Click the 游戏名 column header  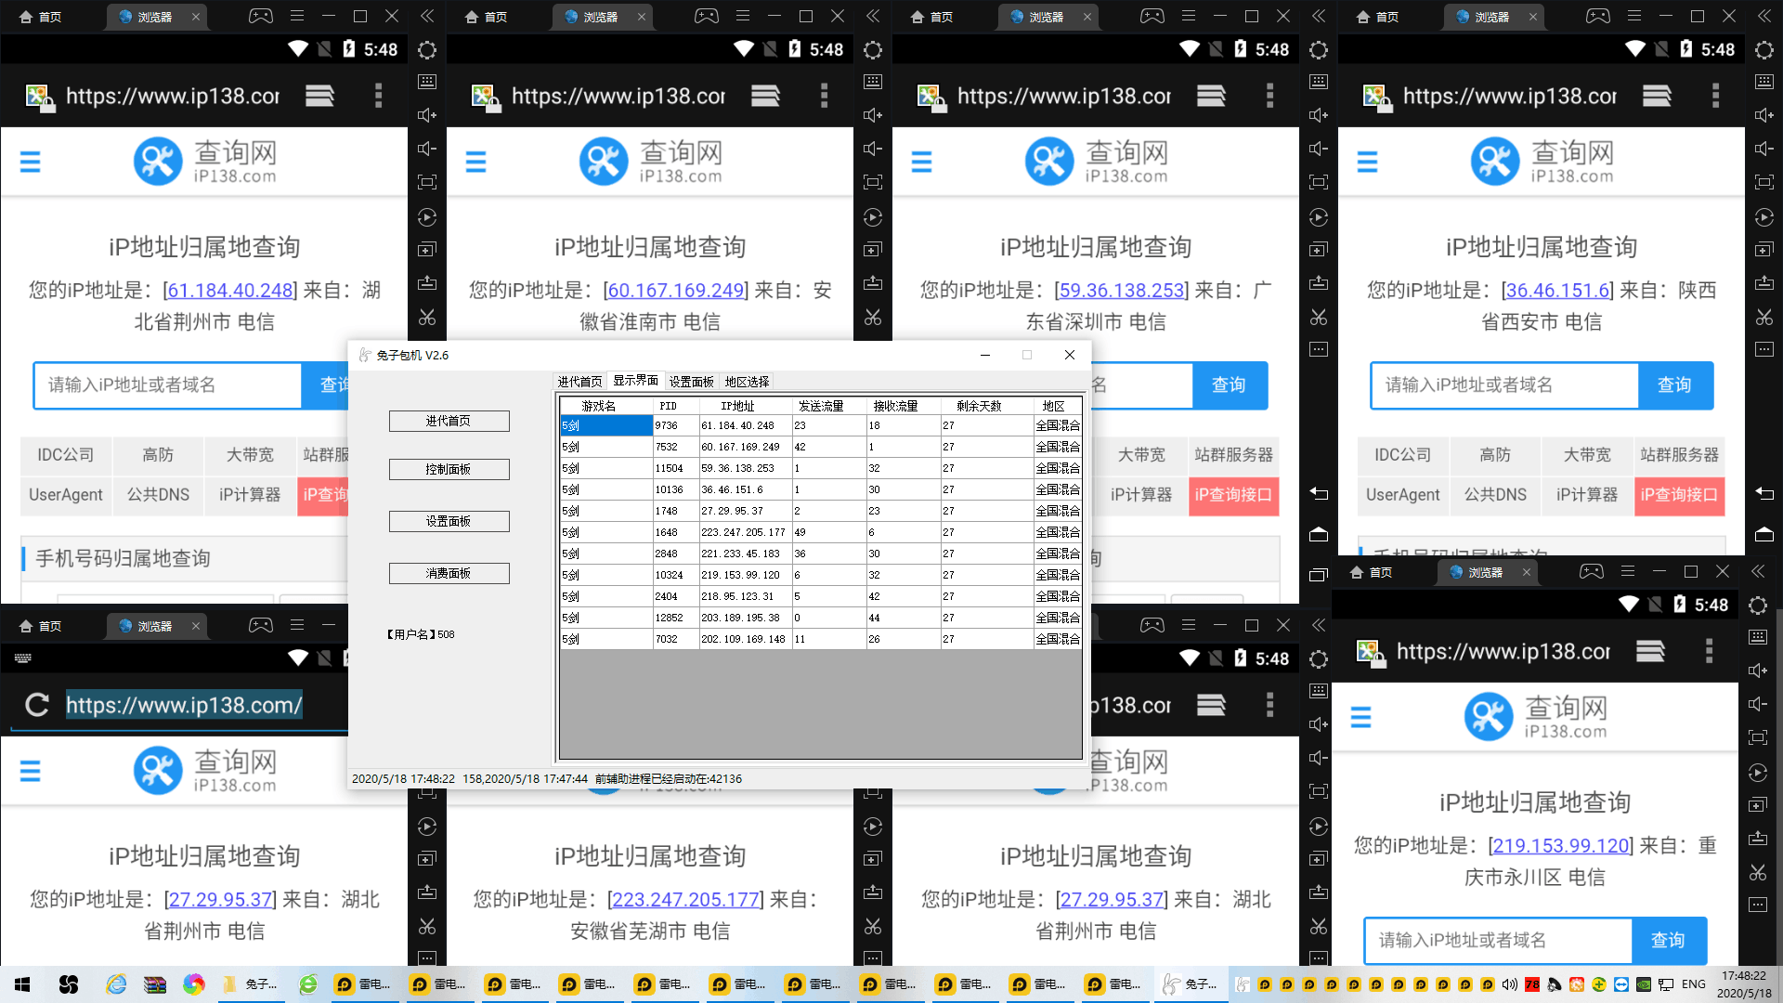(x=605, y=406)
